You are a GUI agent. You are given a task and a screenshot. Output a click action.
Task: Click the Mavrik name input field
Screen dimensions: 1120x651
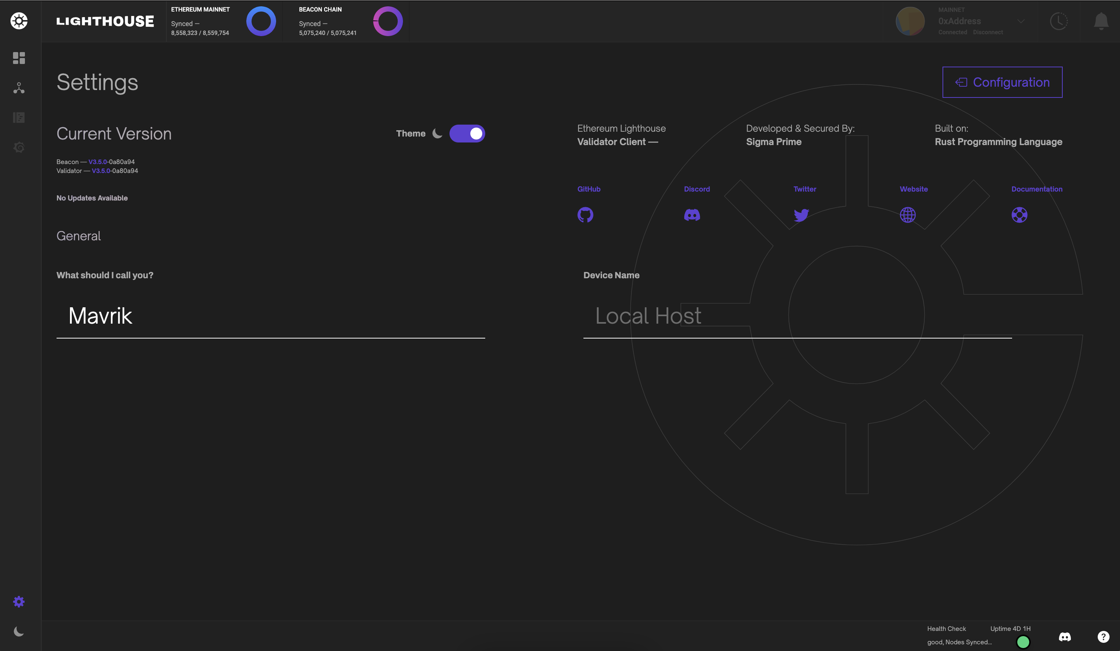coord(271,316)
